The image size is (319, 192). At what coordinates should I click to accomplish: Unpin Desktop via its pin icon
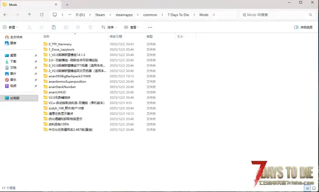(x=36, y=55)
